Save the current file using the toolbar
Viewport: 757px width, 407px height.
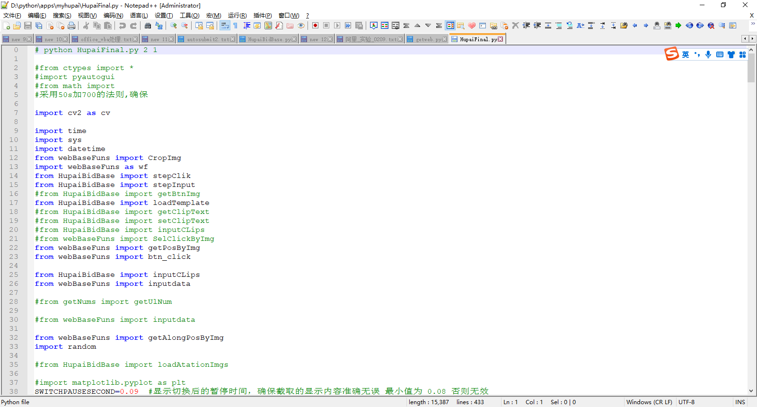[x=28, y=26]
